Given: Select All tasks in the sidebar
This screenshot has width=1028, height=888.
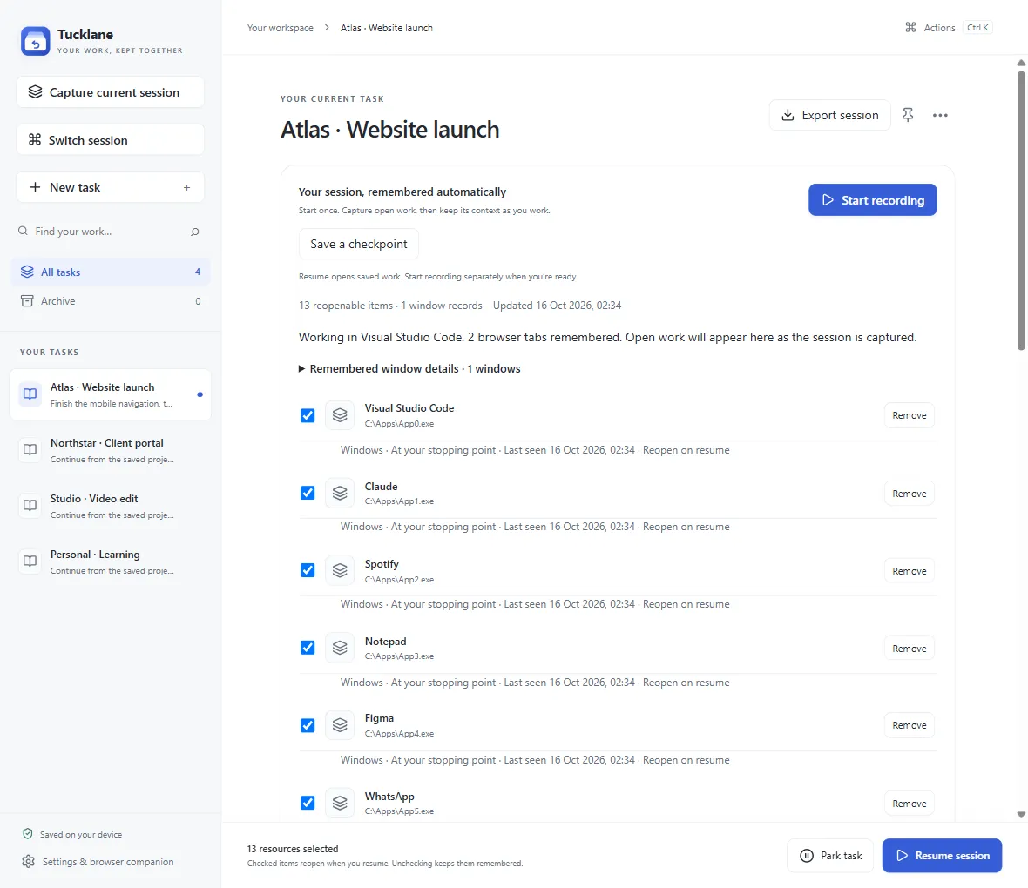Looking at the screenshot, I should point(110,272).
